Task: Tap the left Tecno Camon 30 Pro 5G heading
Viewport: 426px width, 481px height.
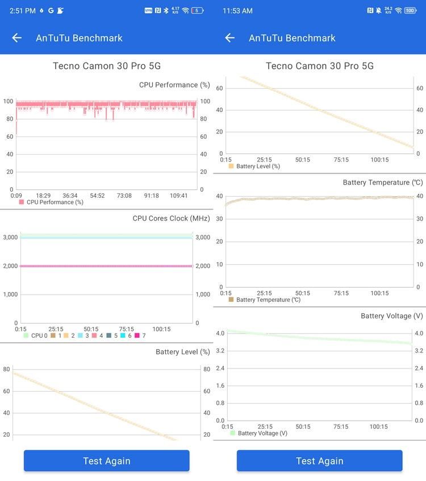Action: [107, 66]
